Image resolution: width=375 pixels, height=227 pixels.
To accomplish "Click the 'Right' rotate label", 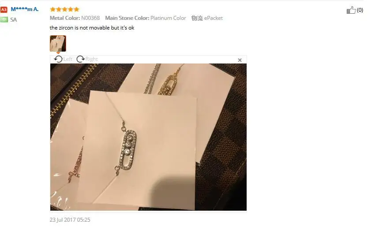I will (x=92, y=59).
